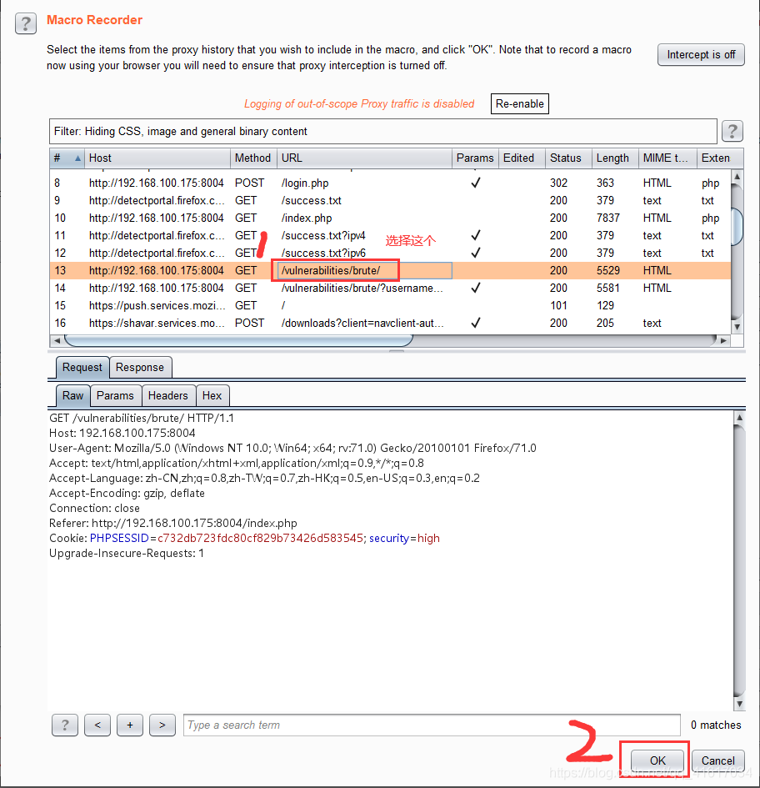The image size is (760, 788).
Task: Click the search term input field
Action: click(432, 725)
